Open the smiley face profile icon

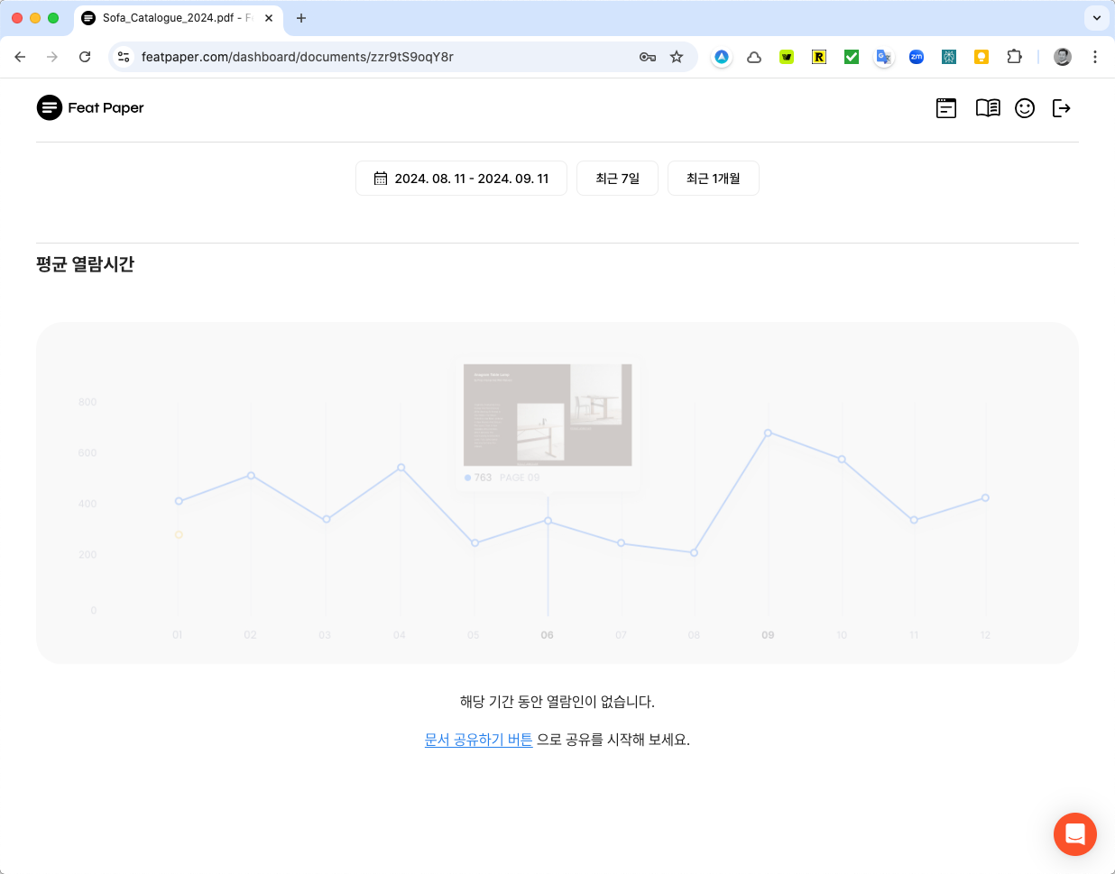point(1025,108)
